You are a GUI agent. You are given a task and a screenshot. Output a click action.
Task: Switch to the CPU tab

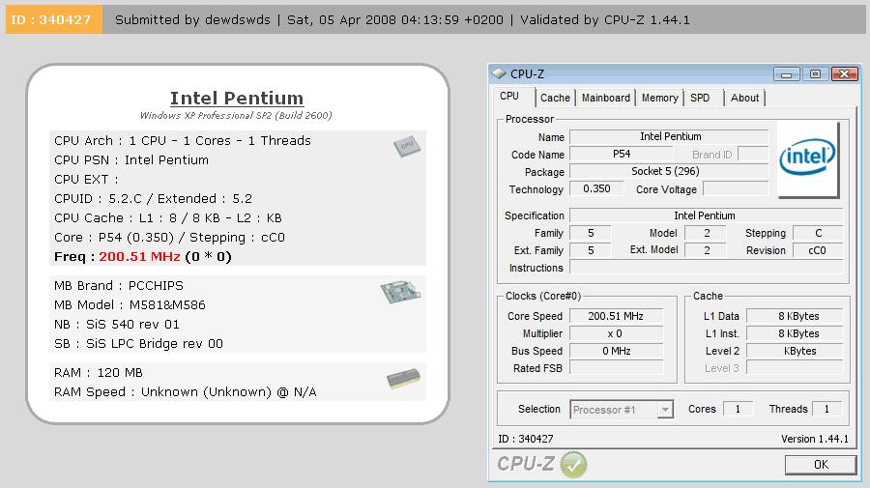pyautogui.click(x=508, y=97)
